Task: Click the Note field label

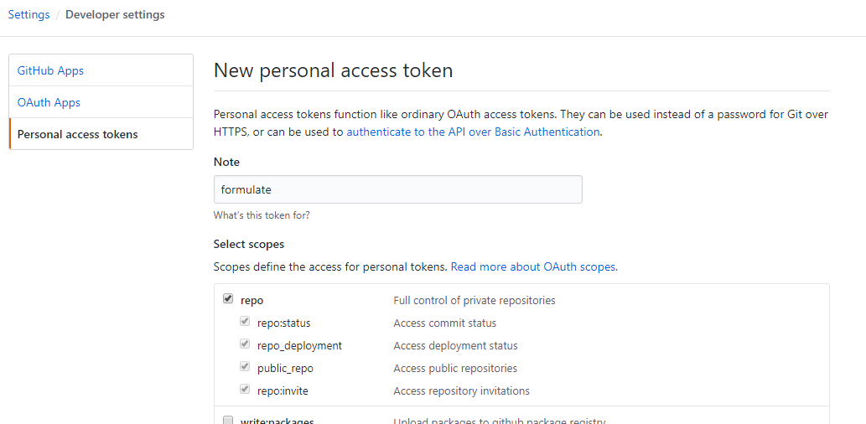Action: [x=226, y=163]
